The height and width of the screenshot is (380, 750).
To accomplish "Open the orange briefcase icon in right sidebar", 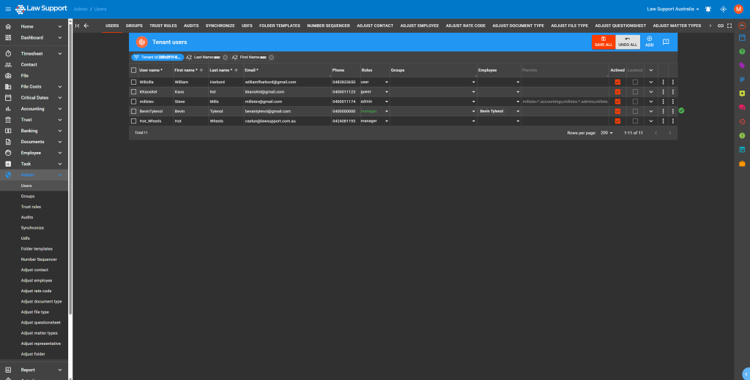I will pos(742,164).
